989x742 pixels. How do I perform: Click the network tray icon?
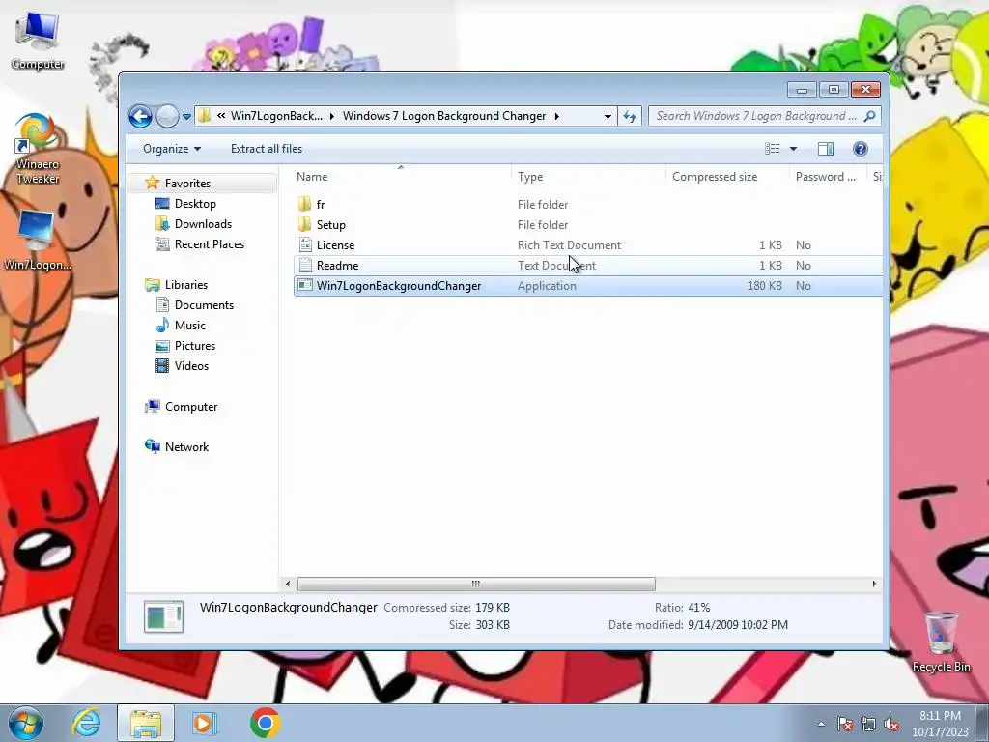tap(868, 724)
